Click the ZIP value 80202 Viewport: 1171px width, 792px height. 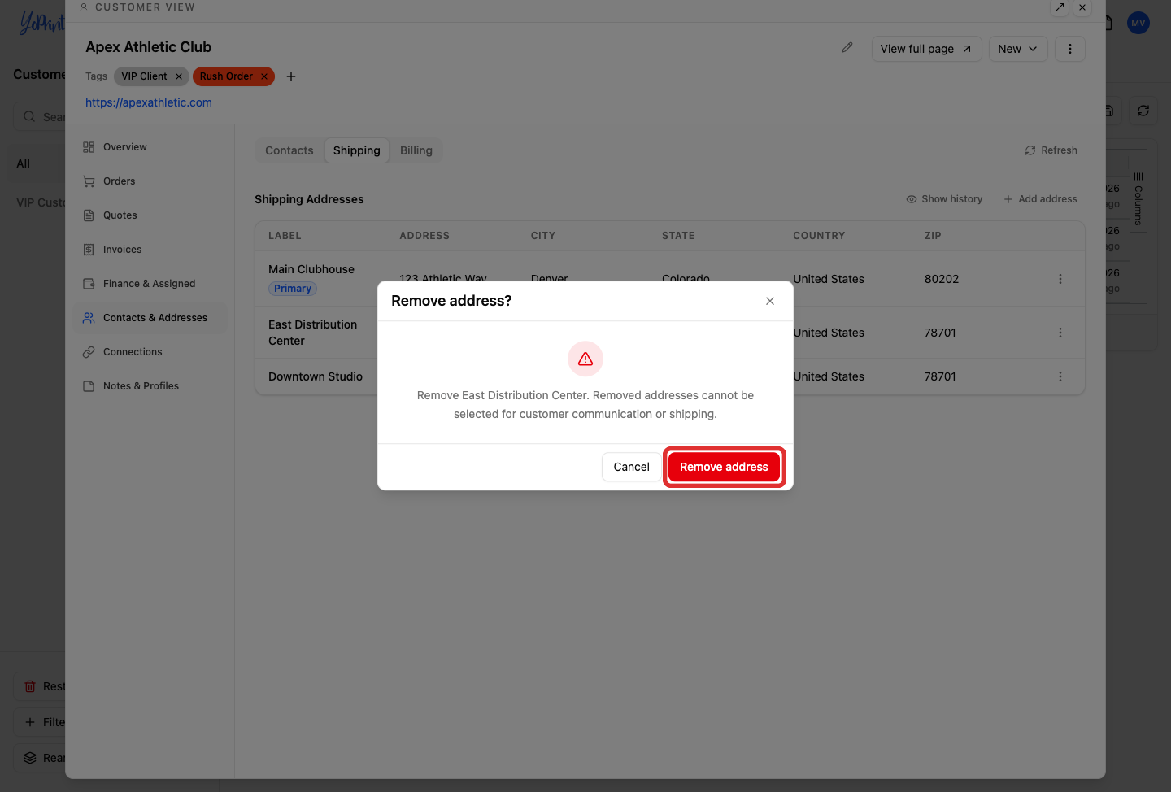[942, 279]
